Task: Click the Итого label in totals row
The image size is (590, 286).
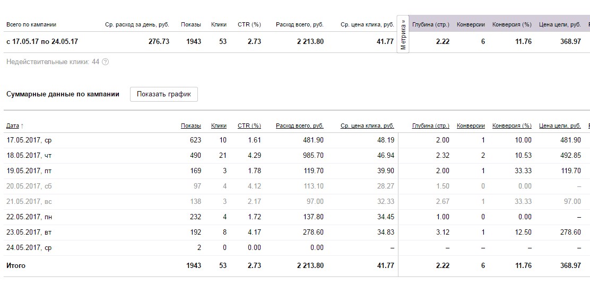Action: coord(16,265)
